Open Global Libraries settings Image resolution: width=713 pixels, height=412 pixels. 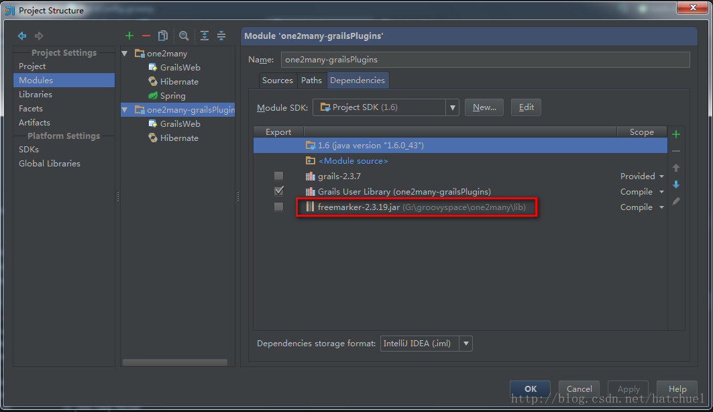(x=50, y=164)
